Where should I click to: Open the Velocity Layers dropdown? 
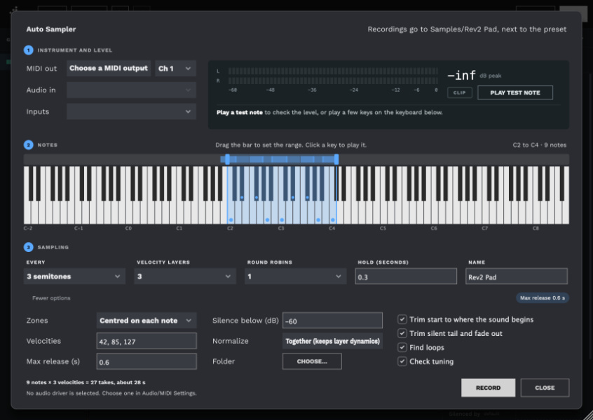185,276
